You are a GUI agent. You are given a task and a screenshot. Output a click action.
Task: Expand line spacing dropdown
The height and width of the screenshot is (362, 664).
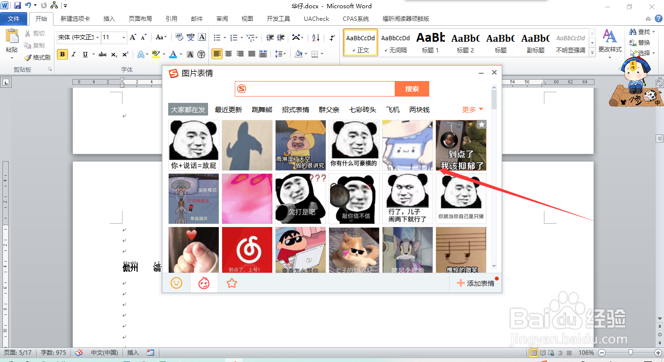point(285,54)
